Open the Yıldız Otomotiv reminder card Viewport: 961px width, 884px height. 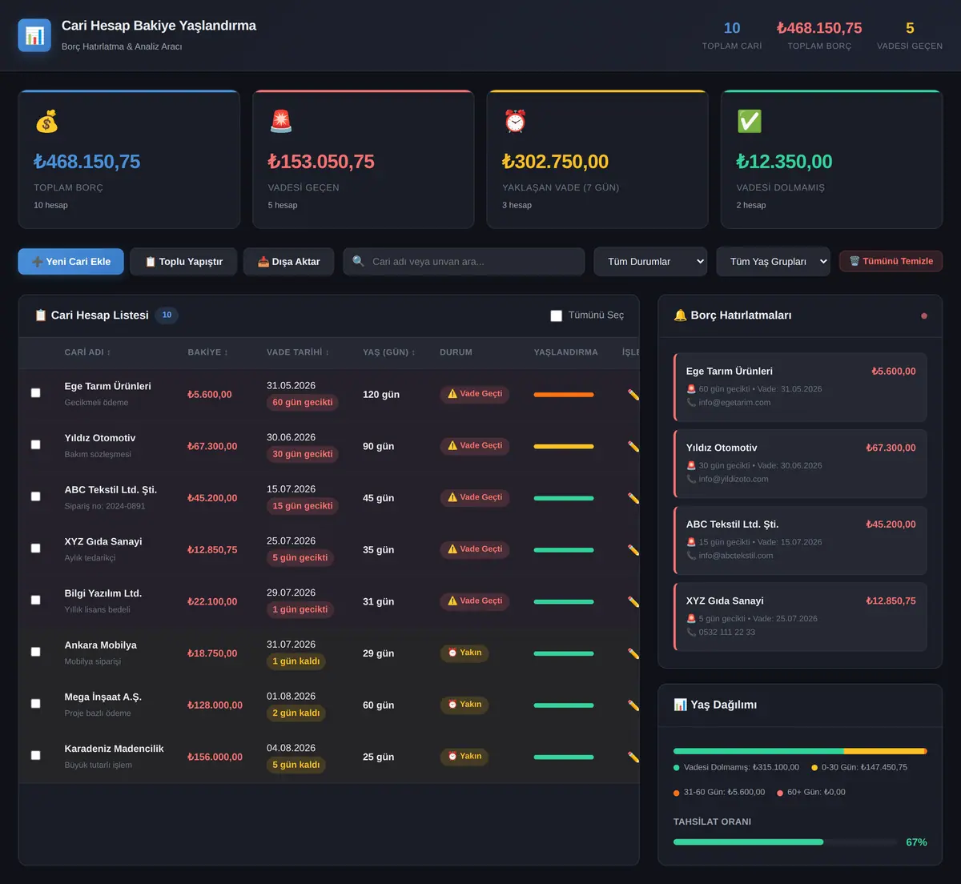tap(800, 464)
